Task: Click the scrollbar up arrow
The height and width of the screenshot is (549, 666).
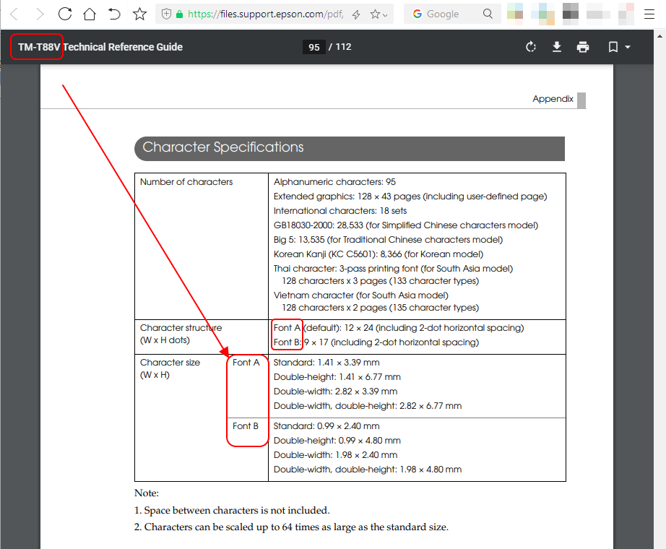Action: [x=659, y=36]
